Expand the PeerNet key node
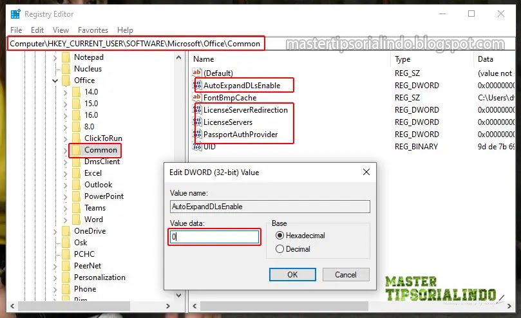This screenshot has width=521, height=318. (x=55, y=267)
